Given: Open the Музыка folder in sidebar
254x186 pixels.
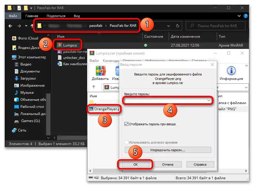Looking at the screenshot, I should click(x=24, y=93).
